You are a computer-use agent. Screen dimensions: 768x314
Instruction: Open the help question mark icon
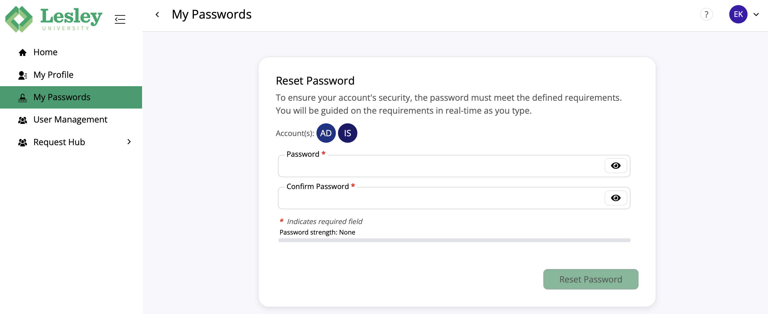pyautogui.click(x=707, y=14)
